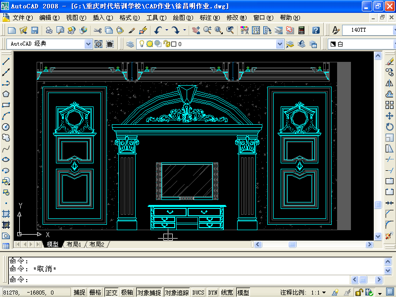Click the 模型 status bar button
This screenshot has height=297, width=396.
[x=243, y=293]
